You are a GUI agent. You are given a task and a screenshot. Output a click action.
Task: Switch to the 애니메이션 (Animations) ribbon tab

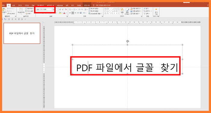[40, 5]
